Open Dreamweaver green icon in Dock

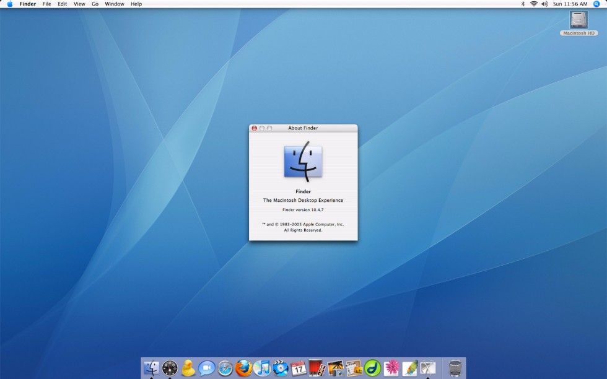pyautogui.click(x=372, y=368)
